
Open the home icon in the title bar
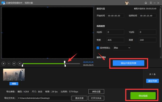click(x=146, y=3)
